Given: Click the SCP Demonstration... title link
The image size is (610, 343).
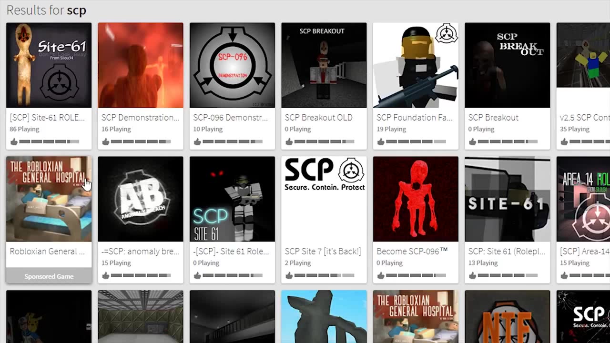Looking at the screenshot, I should pos(141,118).
